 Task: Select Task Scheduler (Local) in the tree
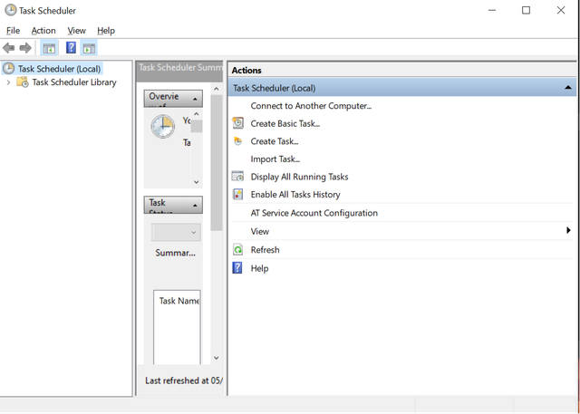point(59,69)
